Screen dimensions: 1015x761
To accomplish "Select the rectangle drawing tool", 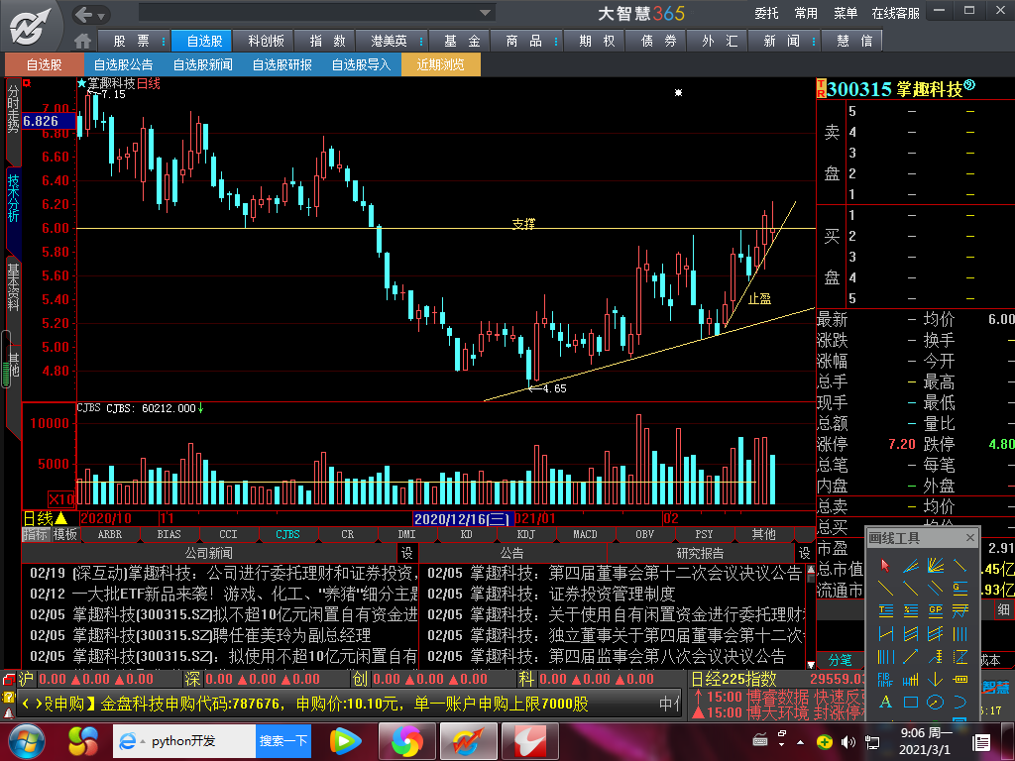I will 911,702.
